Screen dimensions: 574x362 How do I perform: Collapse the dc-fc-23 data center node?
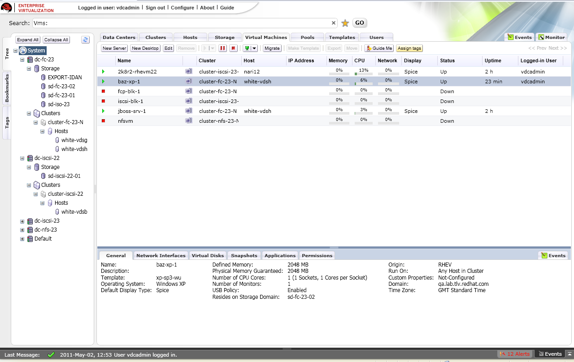22,60
